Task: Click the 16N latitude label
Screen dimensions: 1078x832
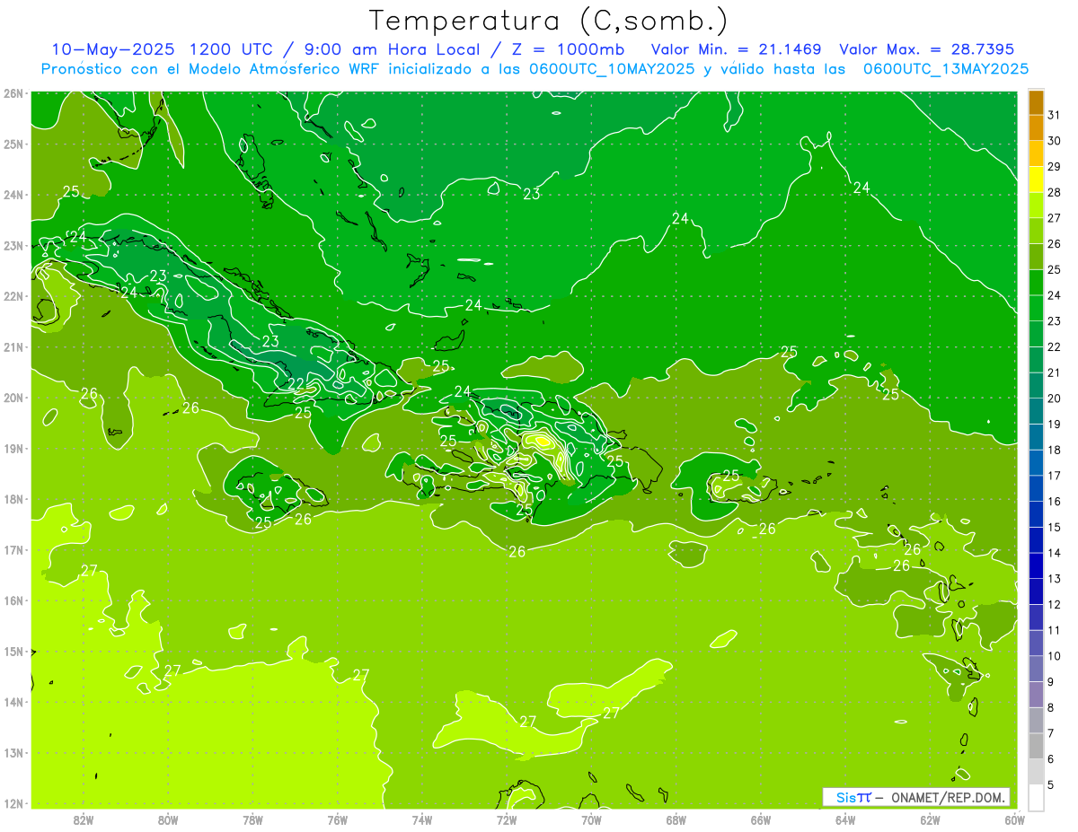Action: pos(13,600)
